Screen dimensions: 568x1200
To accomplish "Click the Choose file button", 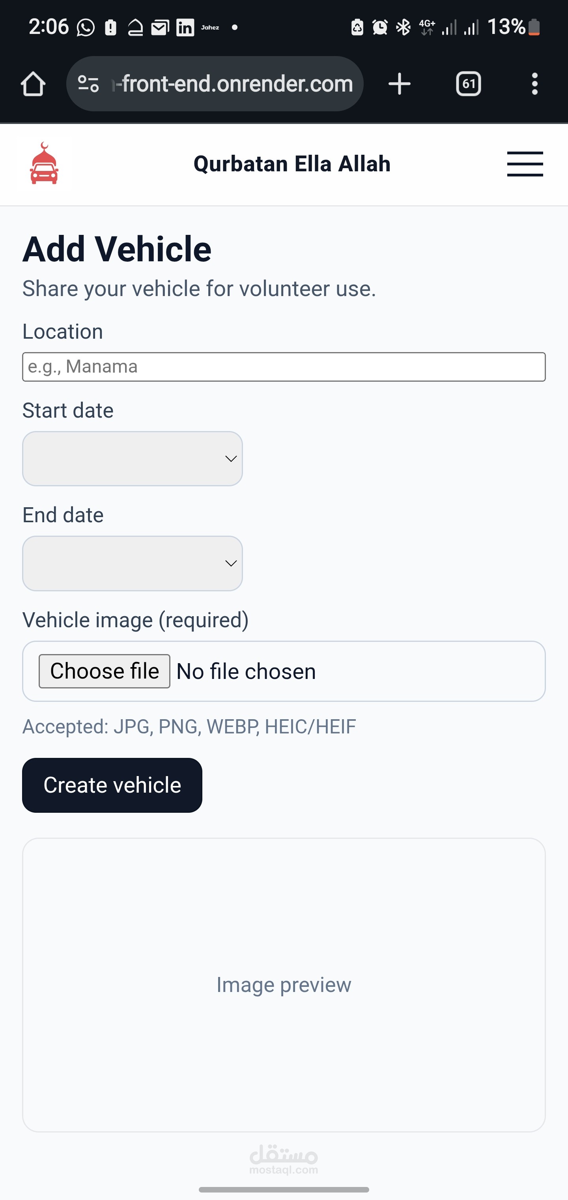I will click(x=104, y=671).
